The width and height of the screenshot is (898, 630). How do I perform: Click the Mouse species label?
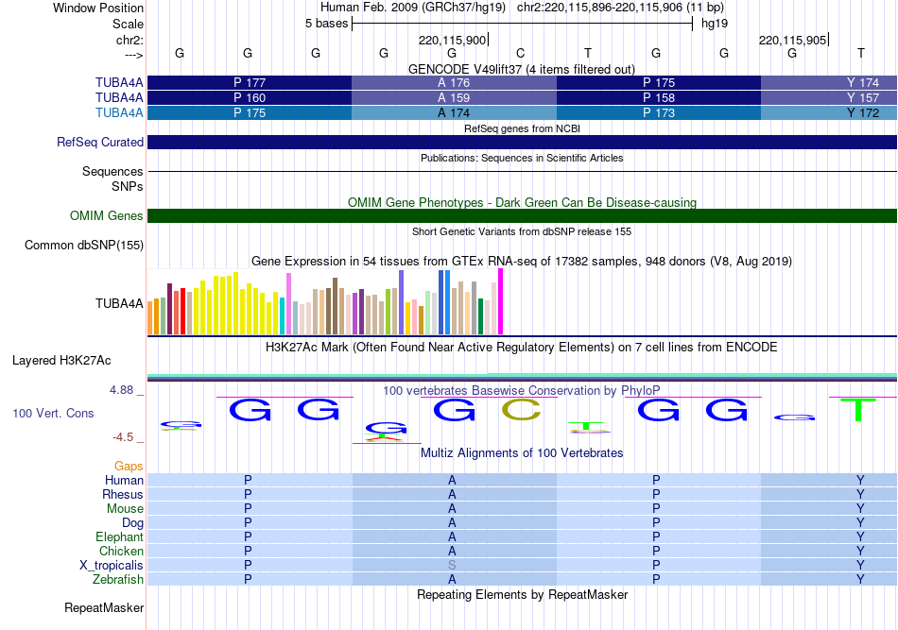[125, 509]
